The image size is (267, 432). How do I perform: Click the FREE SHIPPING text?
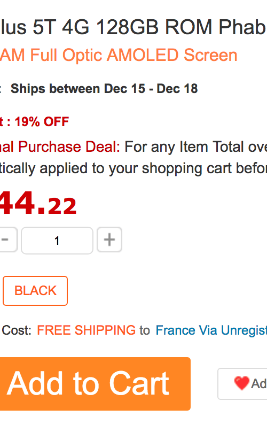point(86,330)
